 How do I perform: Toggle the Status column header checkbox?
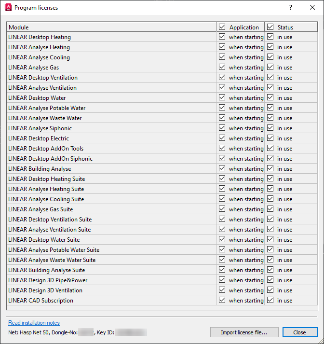[x=270, y=27]
